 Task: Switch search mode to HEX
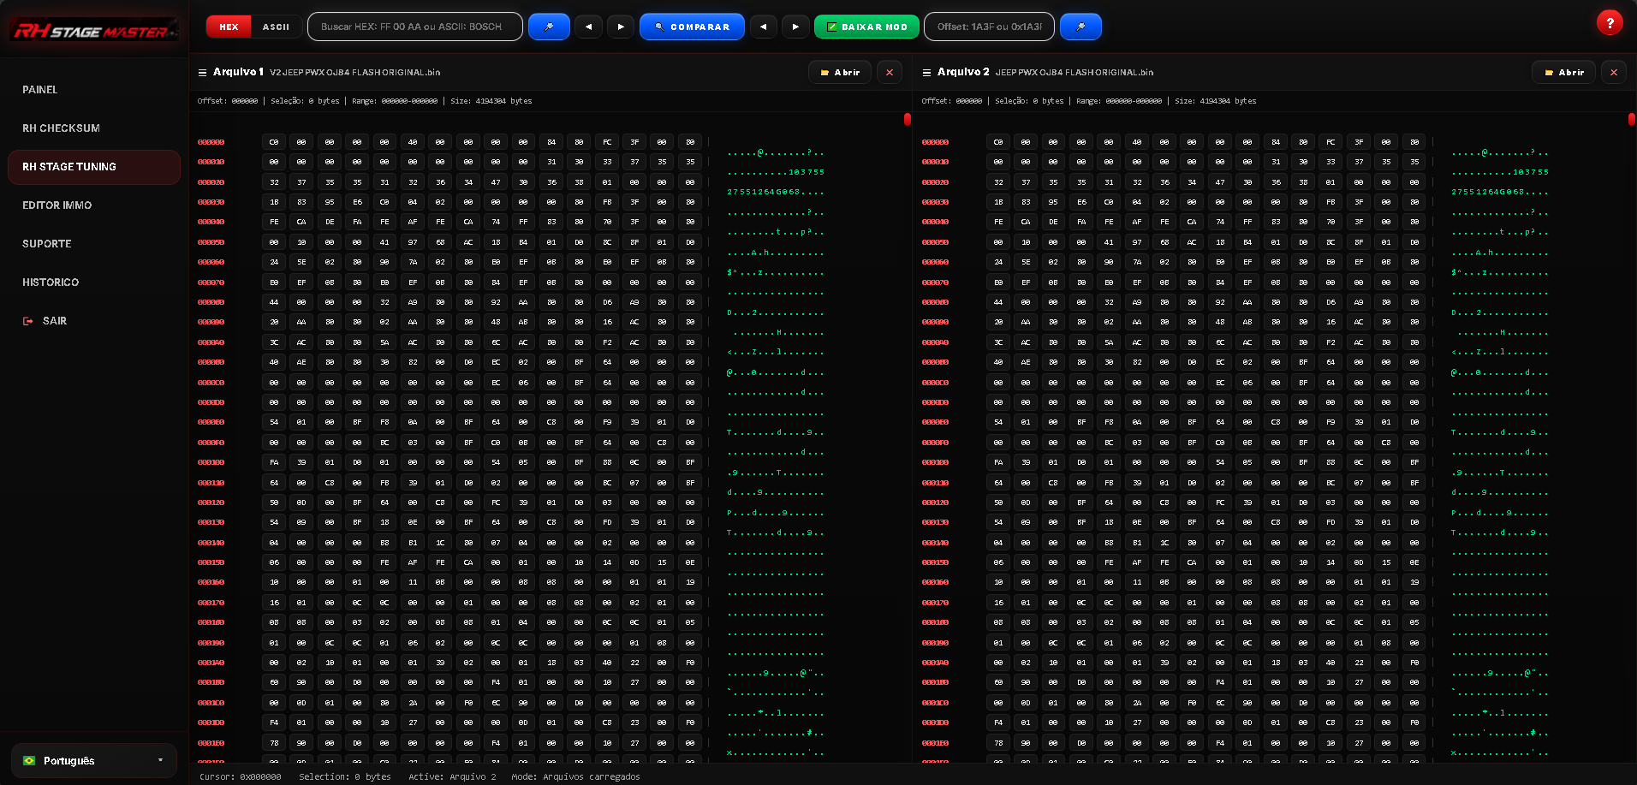[229, 27]
